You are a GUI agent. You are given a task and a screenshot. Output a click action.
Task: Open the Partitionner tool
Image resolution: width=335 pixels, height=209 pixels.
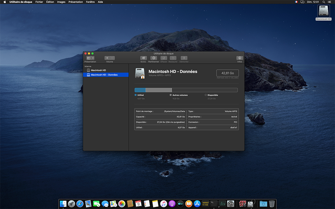pos(154,58)
